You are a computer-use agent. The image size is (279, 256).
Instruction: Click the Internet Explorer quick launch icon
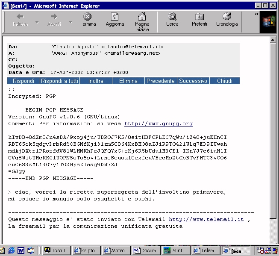click(x=11, y=250)
